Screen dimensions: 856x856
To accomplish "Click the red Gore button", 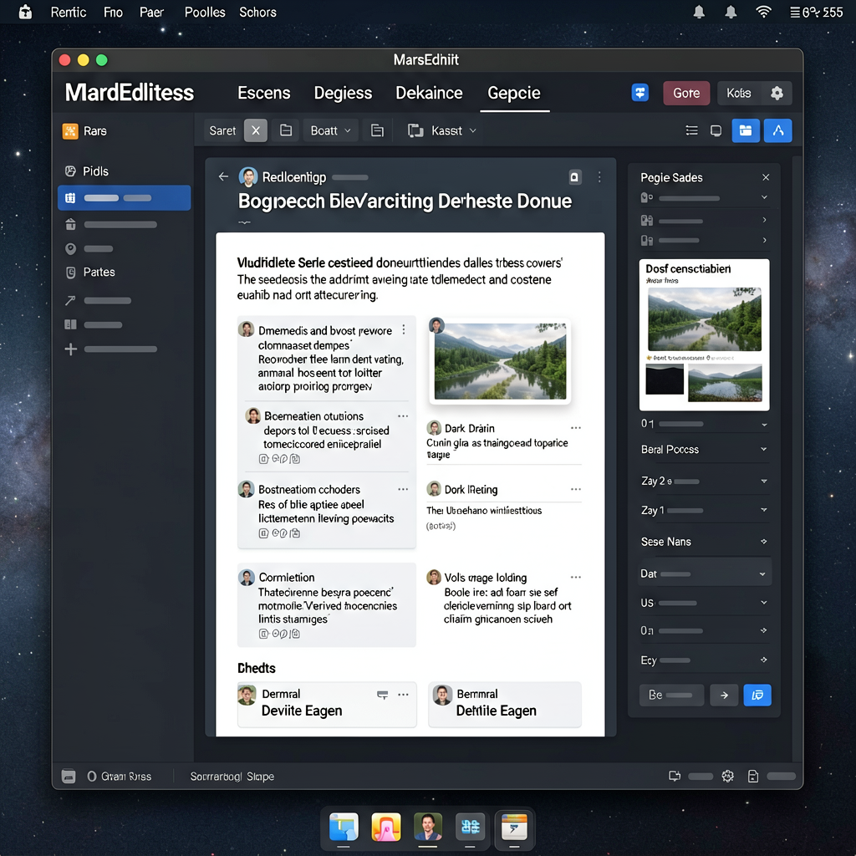I will [686, 94].
